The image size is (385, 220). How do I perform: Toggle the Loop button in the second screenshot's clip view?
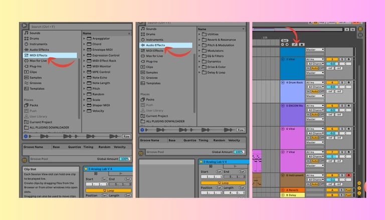coord(223,183)
